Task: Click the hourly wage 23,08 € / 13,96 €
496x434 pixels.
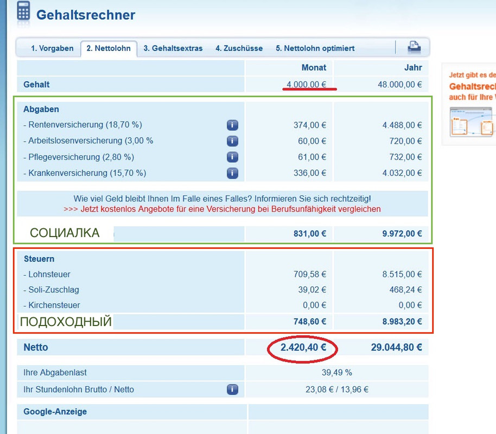Action: [337, 390]
